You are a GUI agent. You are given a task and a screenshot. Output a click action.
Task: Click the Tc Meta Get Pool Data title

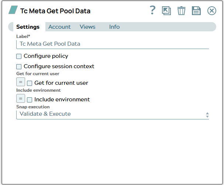pyautogui.click(x=55, y=11)
